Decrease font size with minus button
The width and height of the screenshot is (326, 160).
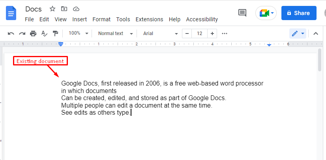tap(187, 33)
